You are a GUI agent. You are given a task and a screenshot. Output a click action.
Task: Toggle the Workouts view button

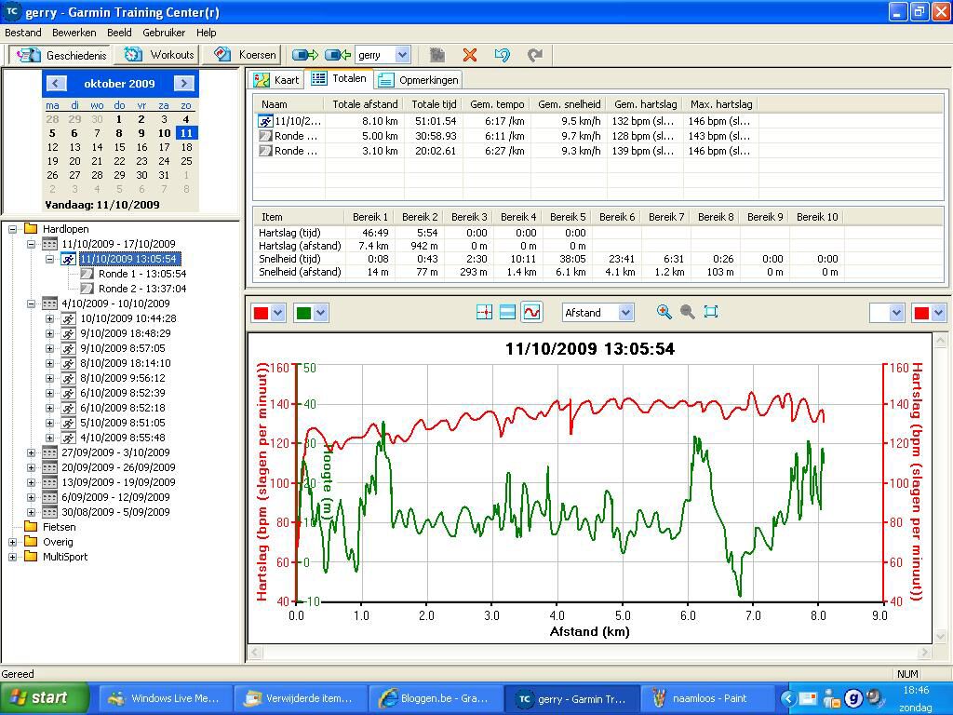160,55
